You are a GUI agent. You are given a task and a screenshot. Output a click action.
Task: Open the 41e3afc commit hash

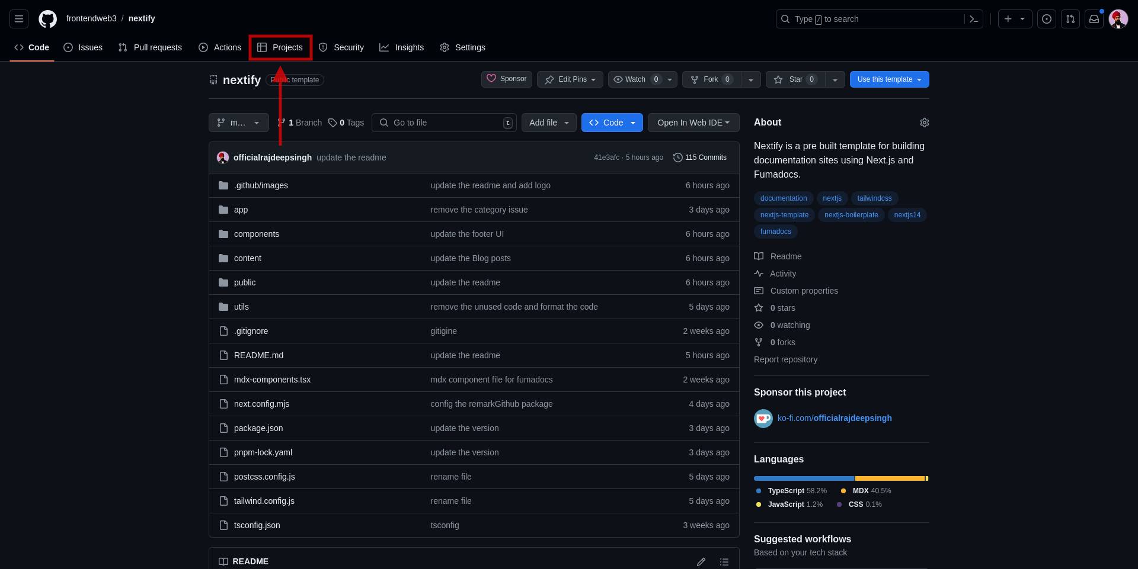(x=606, y=157)
